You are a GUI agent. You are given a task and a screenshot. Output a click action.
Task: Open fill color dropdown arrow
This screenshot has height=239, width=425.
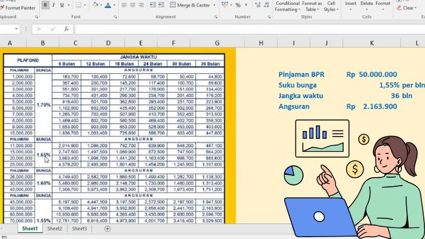pyautogui.click(x=101, y=5)
